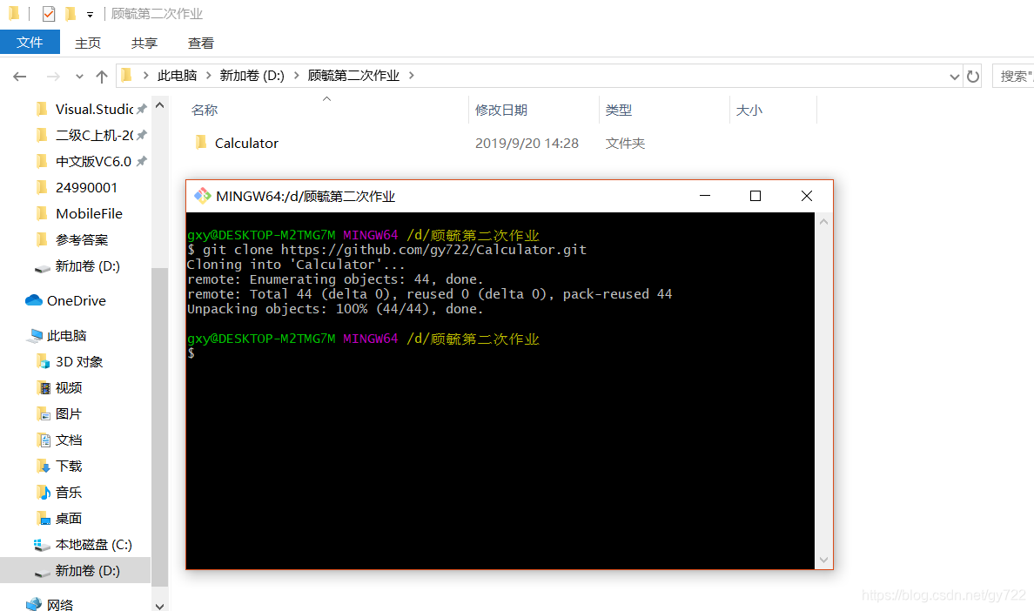Image resolution: width=1034 pixels, height=611 pixels.
Task: Click the back navigation arrow
Action: [20, 77]
